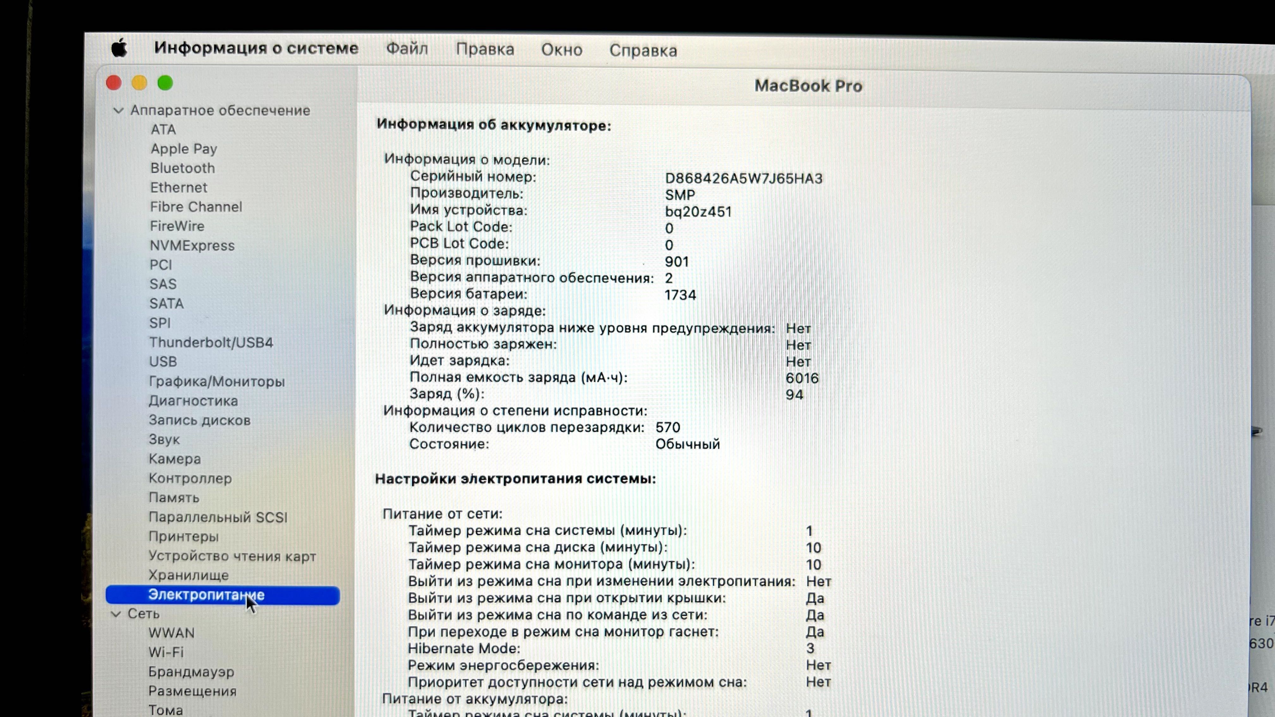Image resolution: width=1275 pixels, height=717 pixels.
Task: Click the Hibernate Mode value 3
Action: pos(810,649)
